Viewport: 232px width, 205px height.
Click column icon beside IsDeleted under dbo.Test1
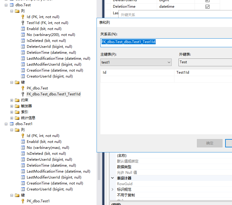pos(23,154)
